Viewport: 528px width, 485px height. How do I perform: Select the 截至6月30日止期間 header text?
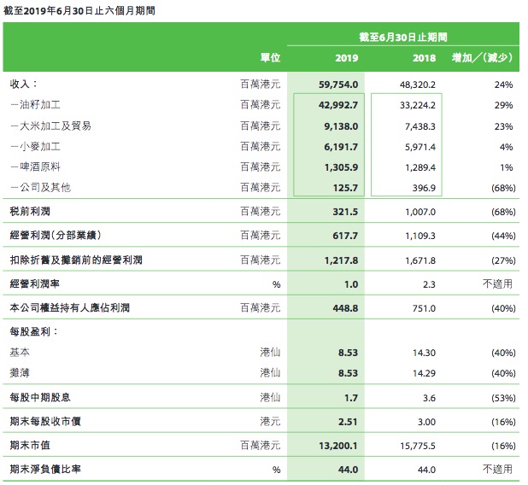tap(403, 37)
